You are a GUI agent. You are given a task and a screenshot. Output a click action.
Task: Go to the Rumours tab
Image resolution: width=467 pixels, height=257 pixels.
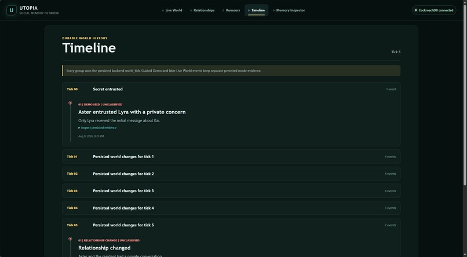(x=231, y=10)
